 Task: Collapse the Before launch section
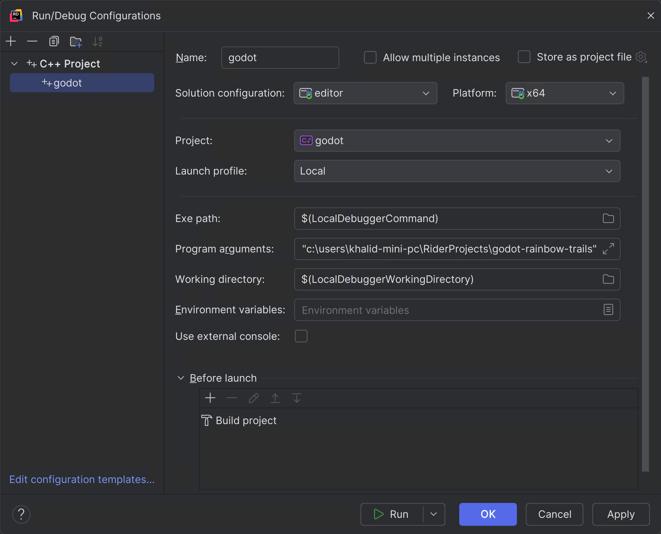pyautogui.click(x=181, y=378)
